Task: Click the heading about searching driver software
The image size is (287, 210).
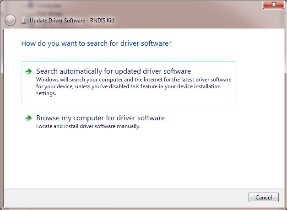Action: click(96, 43)
